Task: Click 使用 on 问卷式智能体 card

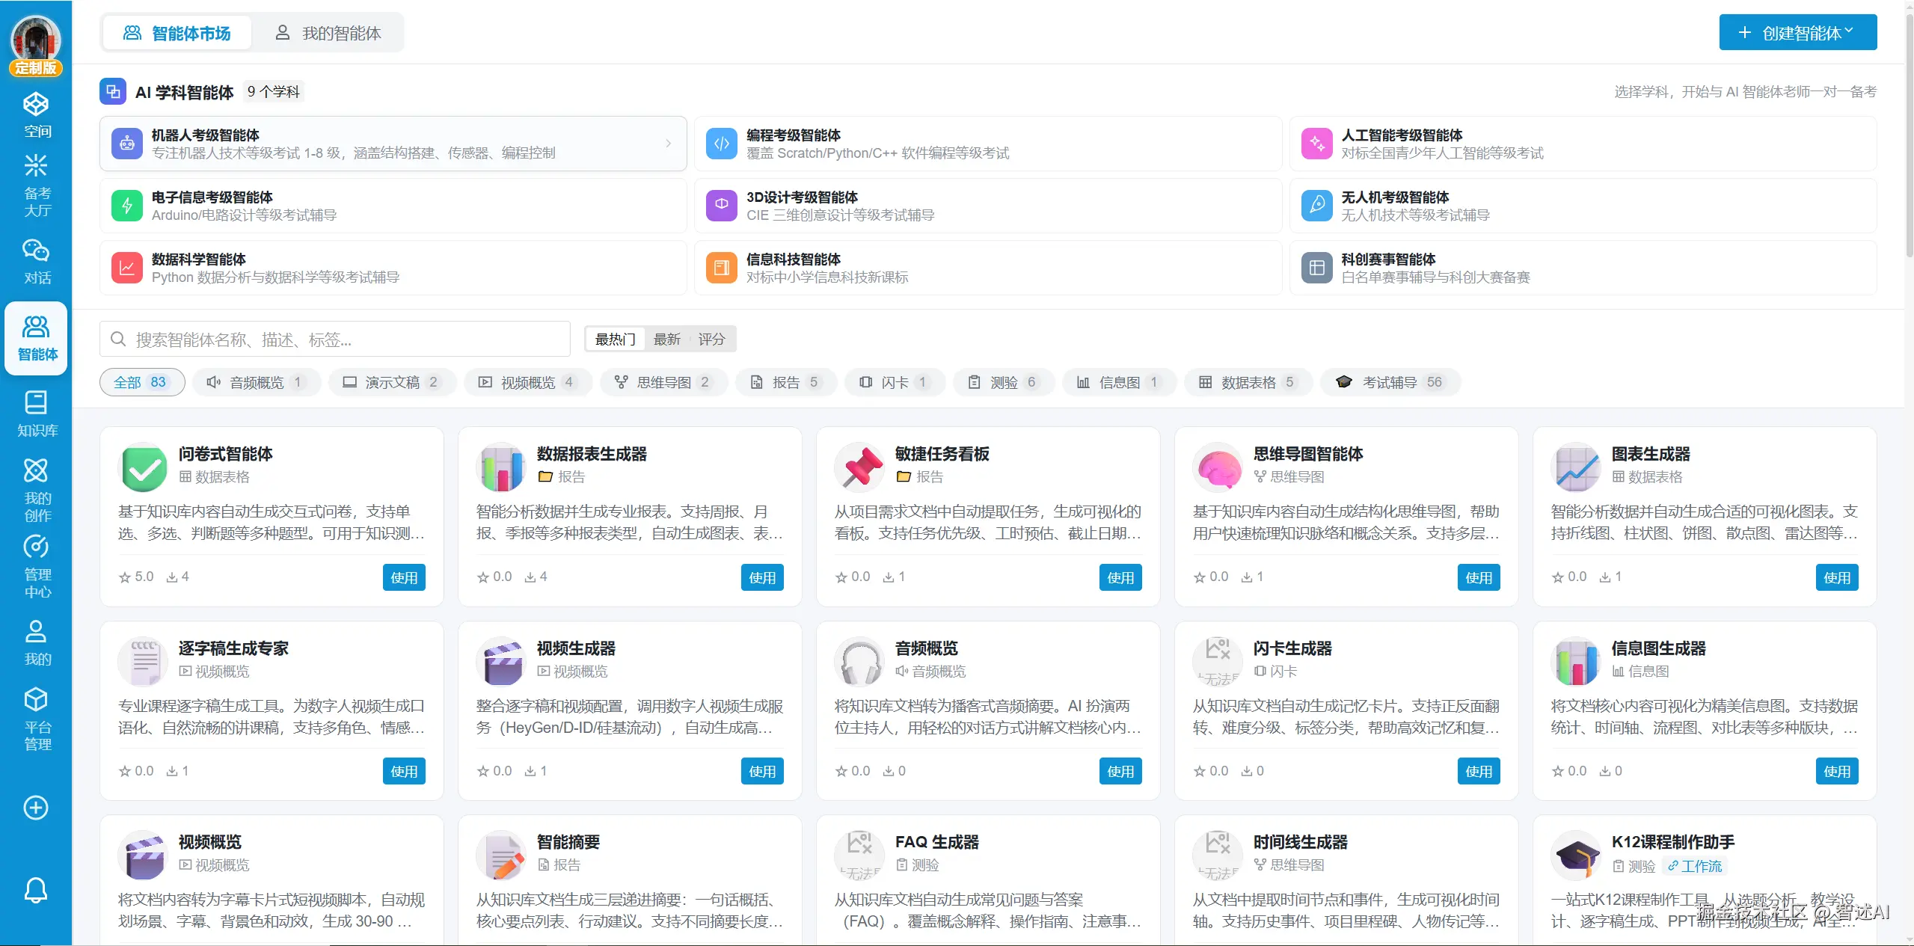Action: [404, 577]
